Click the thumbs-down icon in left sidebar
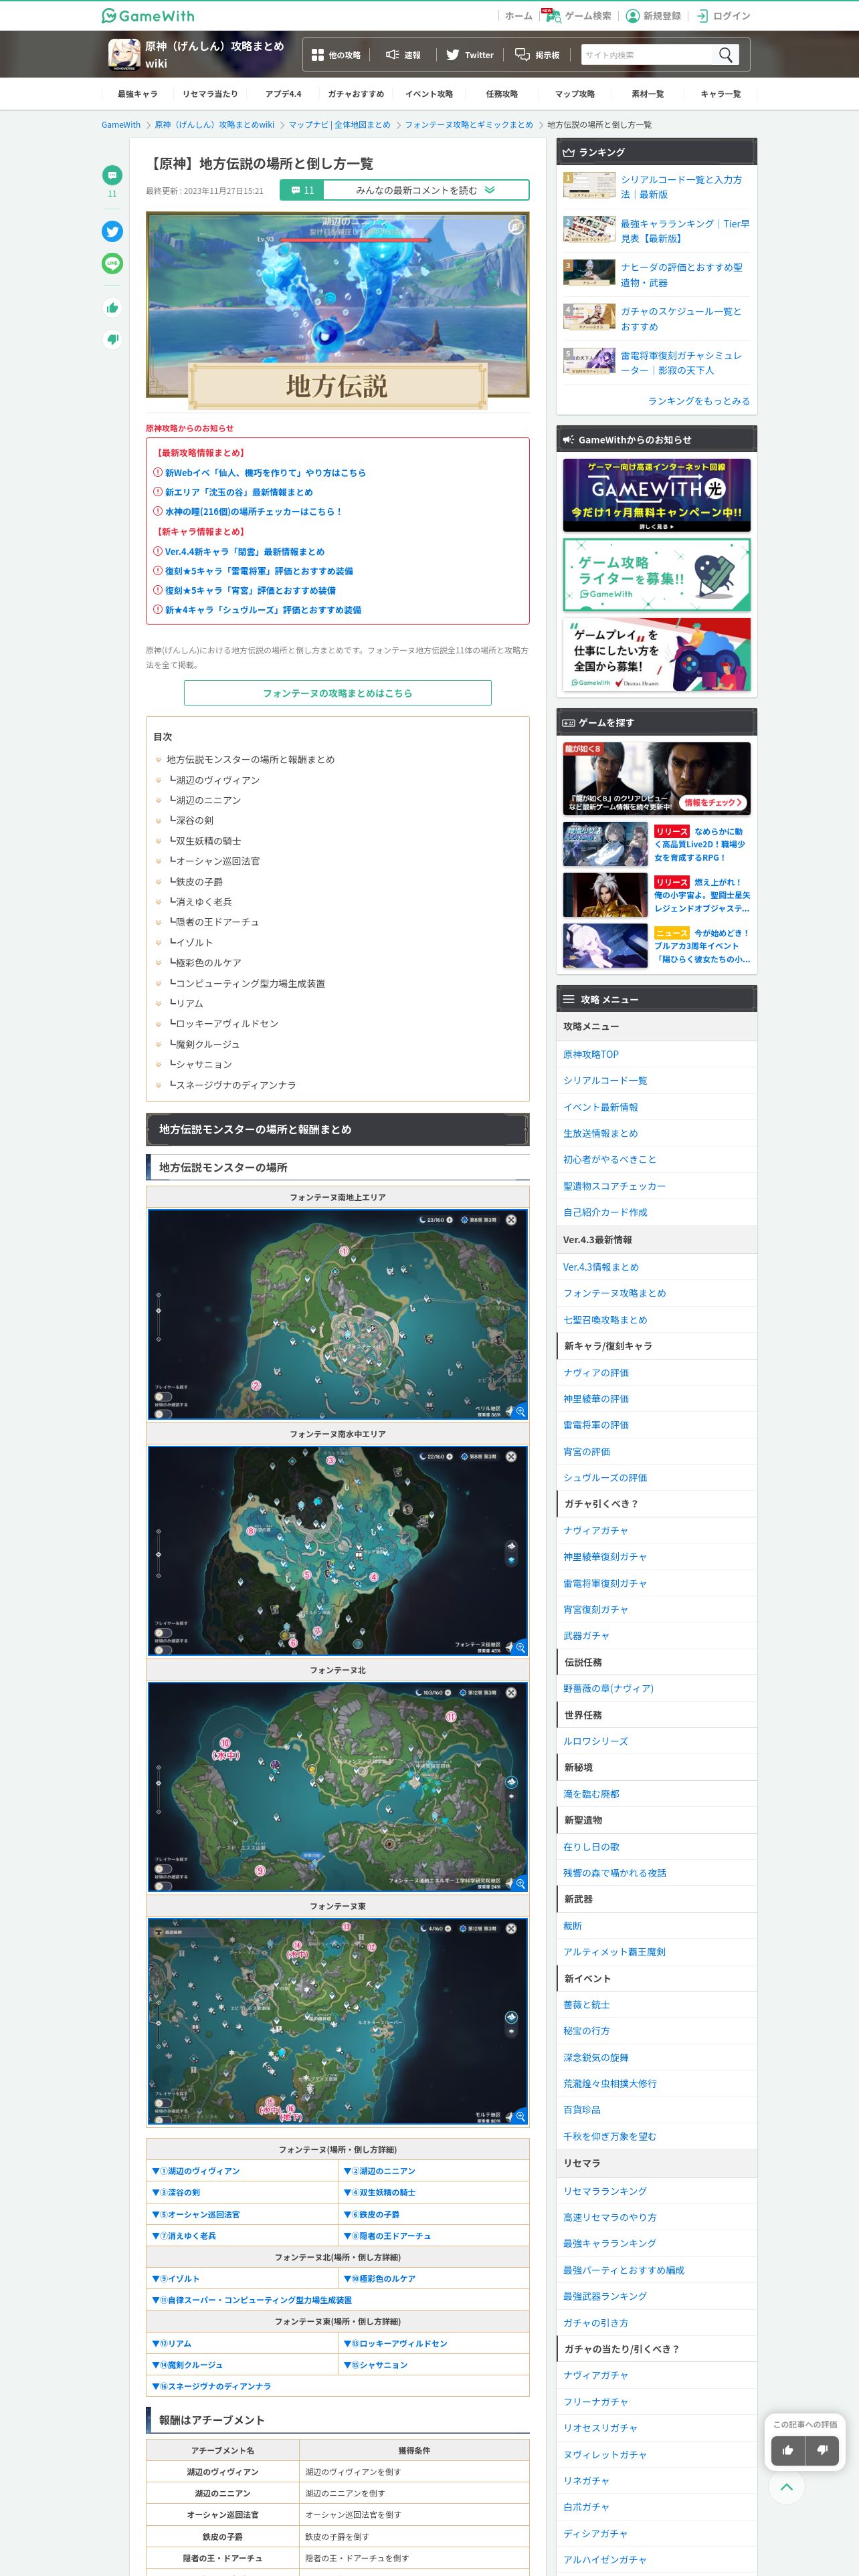Image resolution: width=859 pixels, height=2576 pixels. [112, 339]
